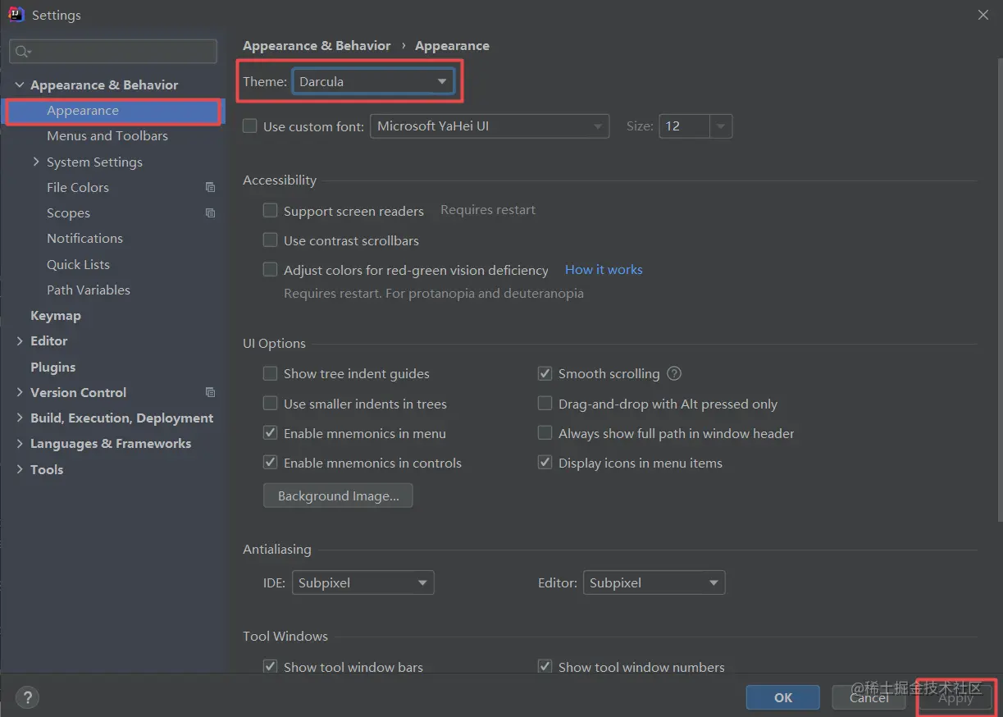Collapse the Appearance & Behavior tree node

(x=20, y=84)
